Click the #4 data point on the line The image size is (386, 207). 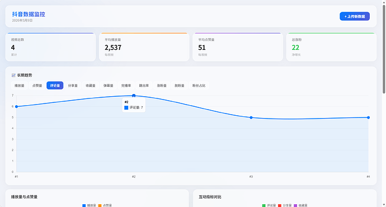[x=368, y=117]
